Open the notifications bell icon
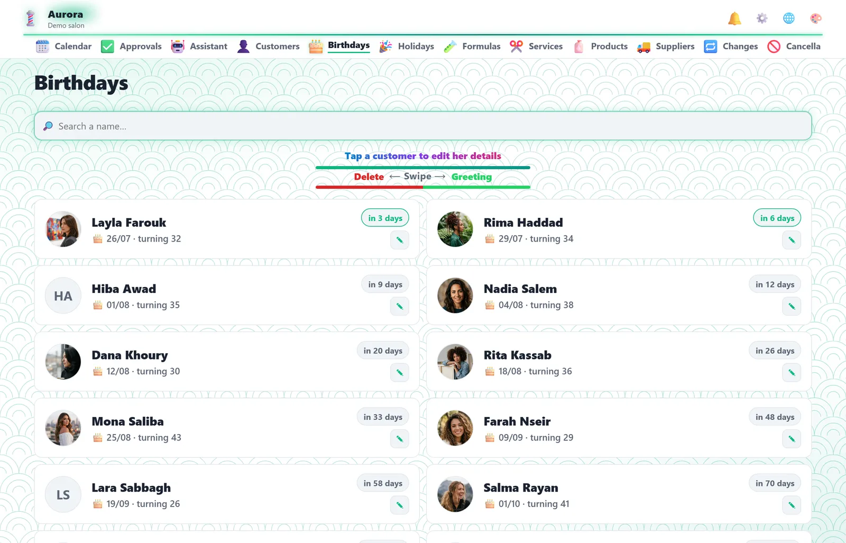This screenshot has width=846, height=543. pos(734,19)
